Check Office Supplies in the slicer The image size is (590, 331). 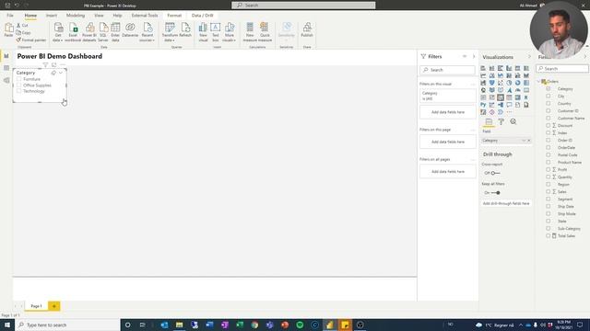tap(18, 86)
